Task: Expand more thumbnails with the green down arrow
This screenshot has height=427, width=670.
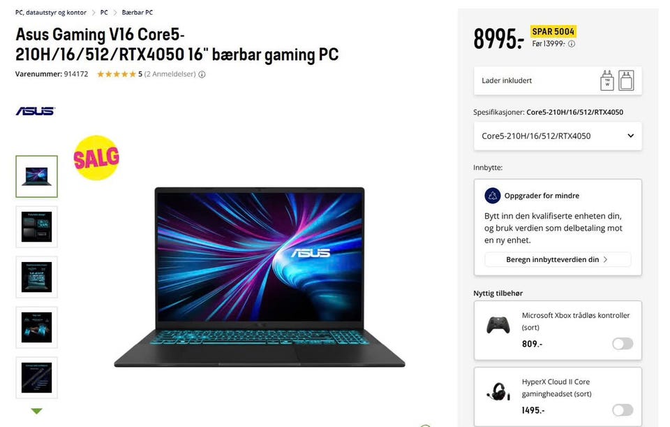Action: (x=37, y=411)
